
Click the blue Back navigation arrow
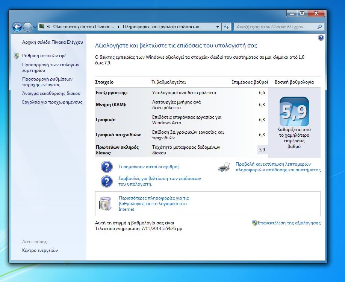pyautogui.click(x=17, y=27)
